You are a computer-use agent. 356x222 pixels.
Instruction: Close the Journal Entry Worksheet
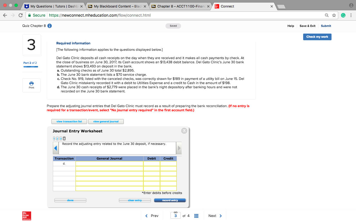click(184, 130)
